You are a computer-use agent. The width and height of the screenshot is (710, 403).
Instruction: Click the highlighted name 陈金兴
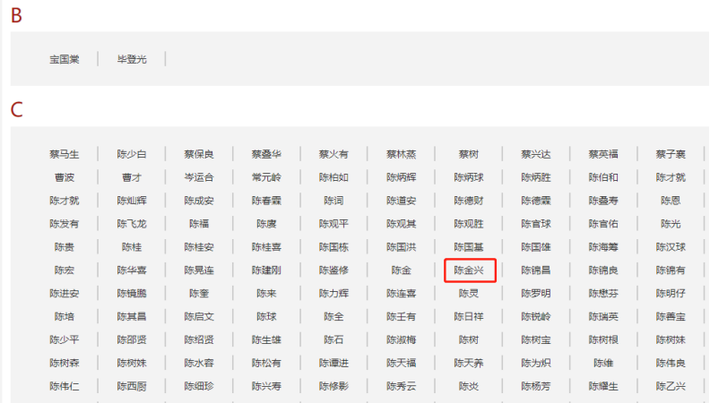[x=469, y=270]
